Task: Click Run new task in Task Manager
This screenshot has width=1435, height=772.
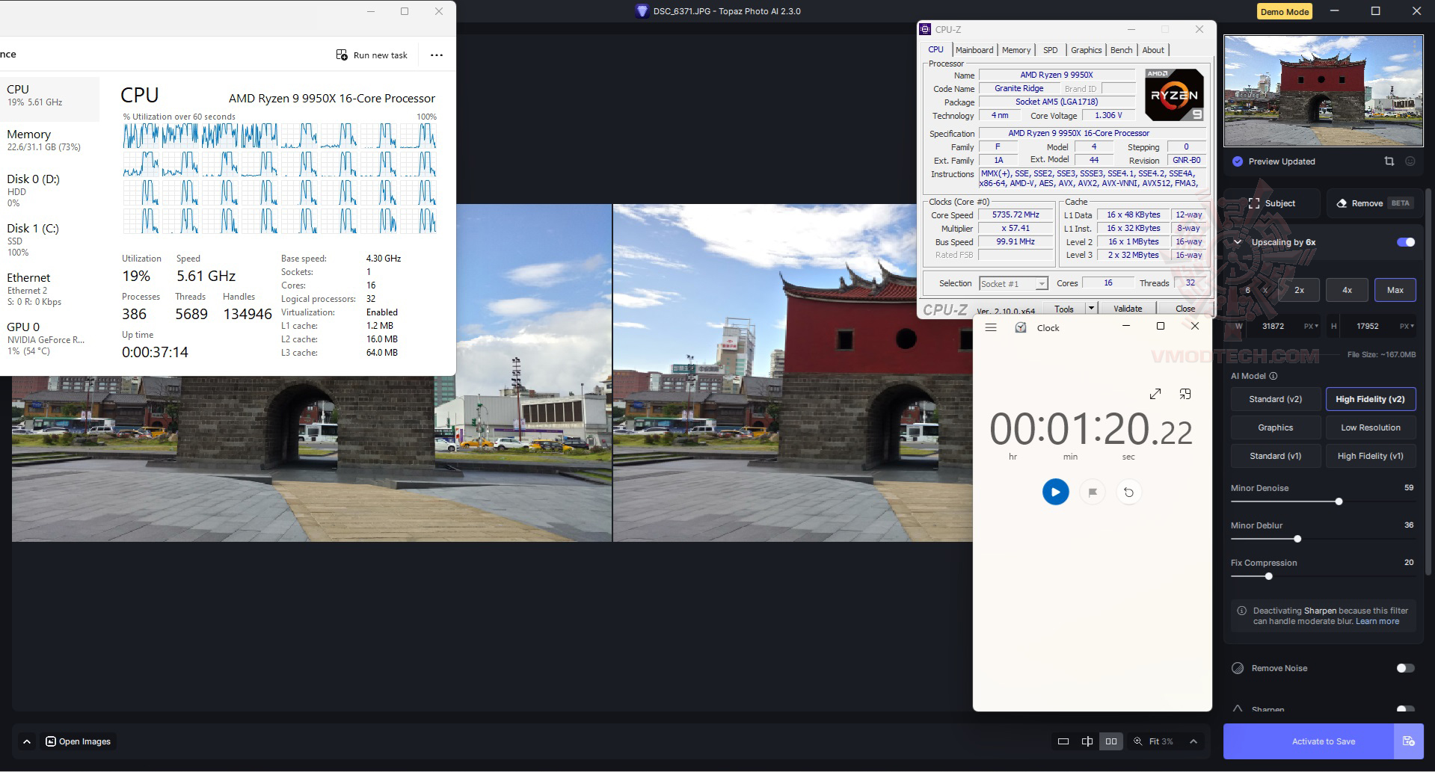Action: [372, 55]
